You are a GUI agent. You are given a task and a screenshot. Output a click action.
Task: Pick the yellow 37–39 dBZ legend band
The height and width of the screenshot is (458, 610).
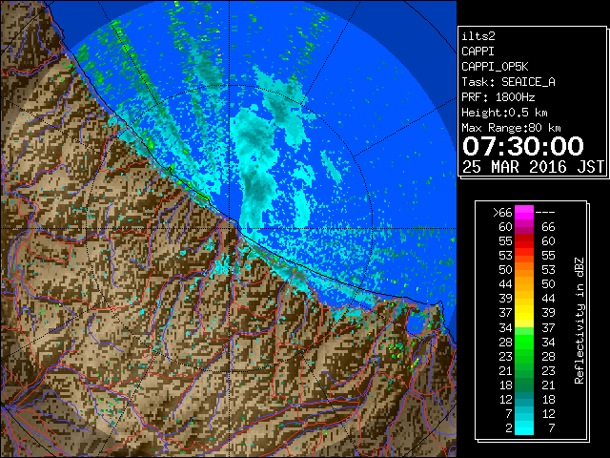[x=524, y=313]
